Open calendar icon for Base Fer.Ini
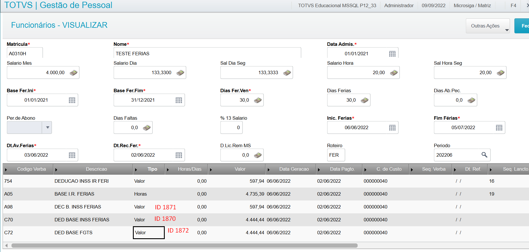529x252 pixels. click(72, 100)
